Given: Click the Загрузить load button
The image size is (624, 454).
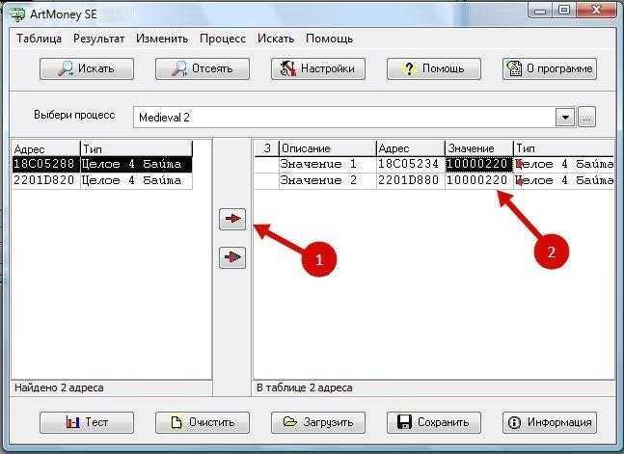Looking at the screenshot, I should [x=318, y=422].
